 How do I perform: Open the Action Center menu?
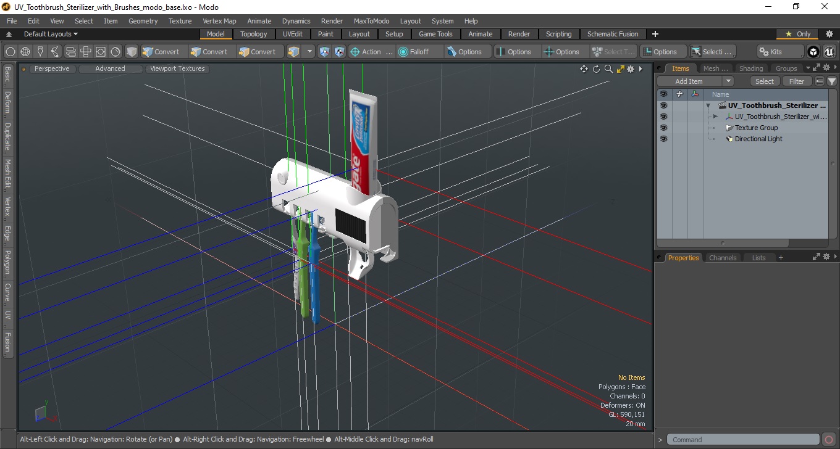pyautogui.click(x=372, y=52)
